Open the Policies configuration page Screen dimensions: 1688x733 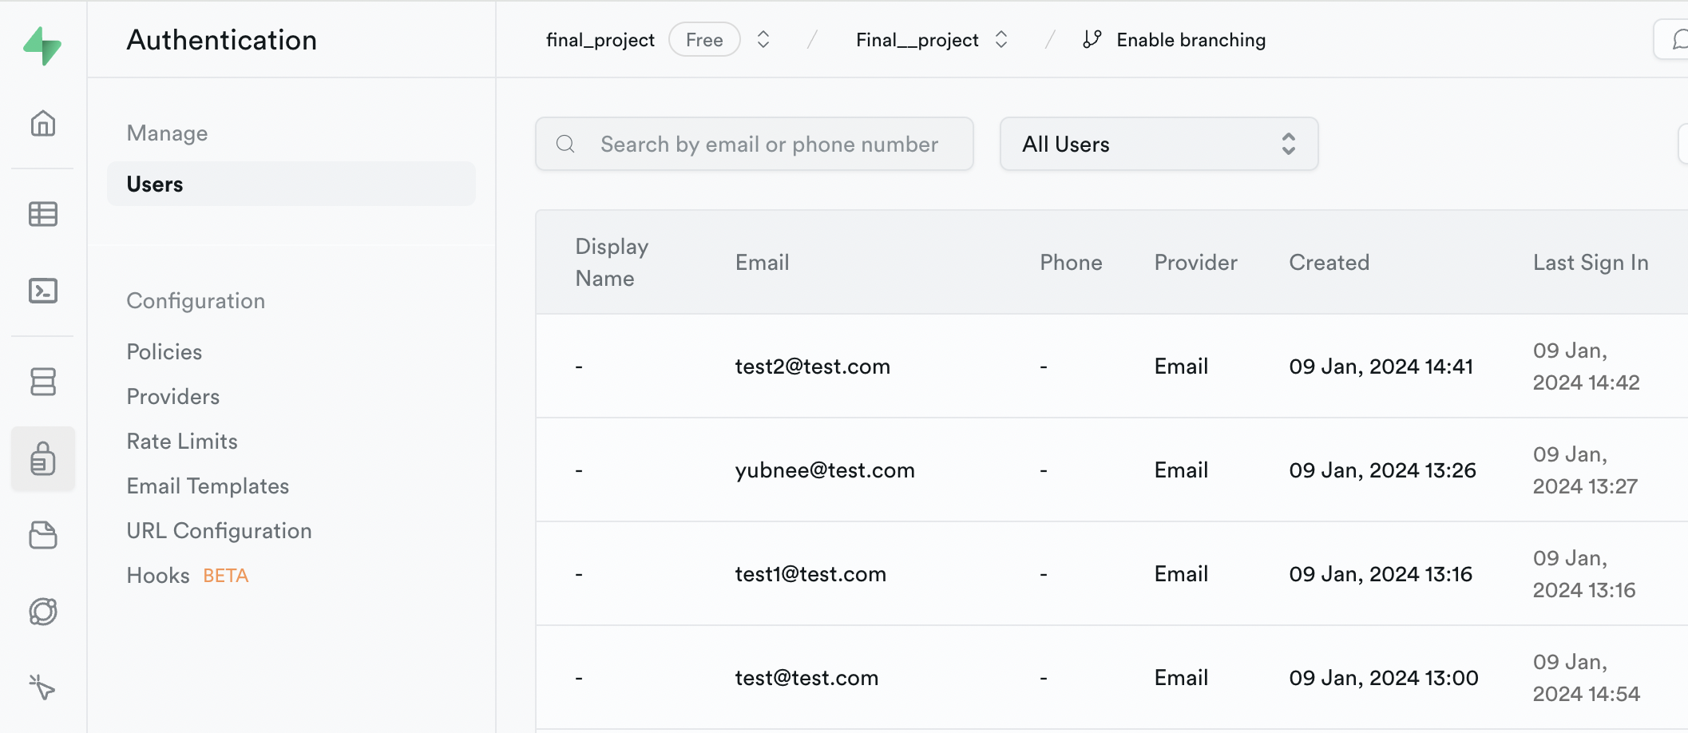pyautogui.click(x=164, y=352)
